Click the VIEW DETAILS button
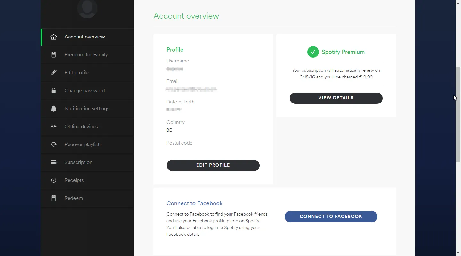 point(336,98)
